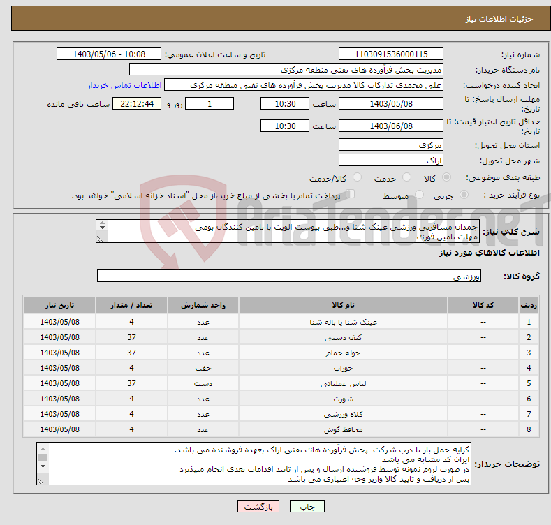Click the buyer organization name field
The image size is (551, 525).
pos(286,70)
